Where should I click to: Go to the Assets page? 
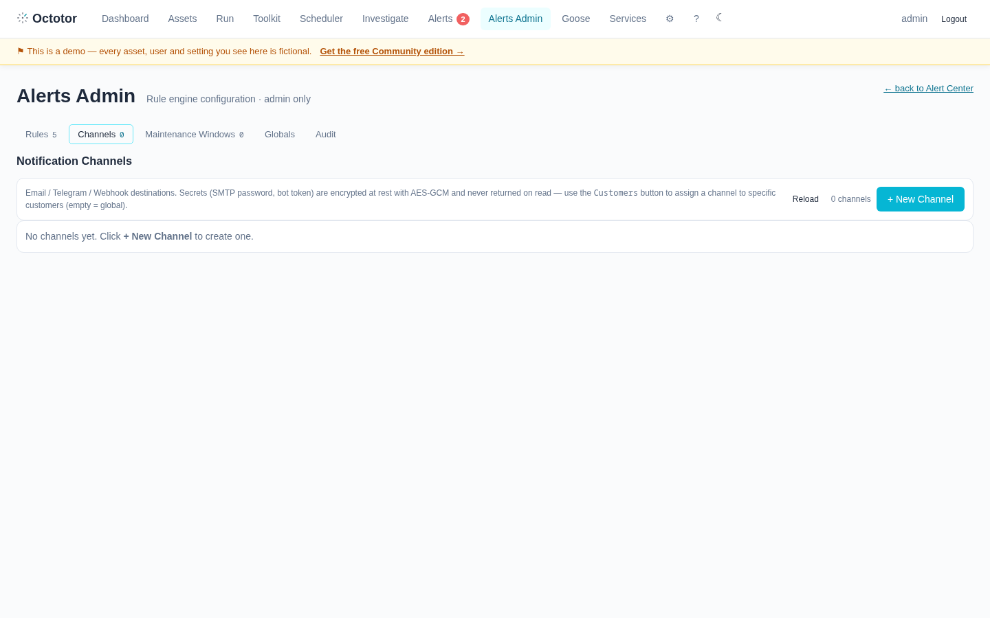pyautogui.click(x=182, y=19)
